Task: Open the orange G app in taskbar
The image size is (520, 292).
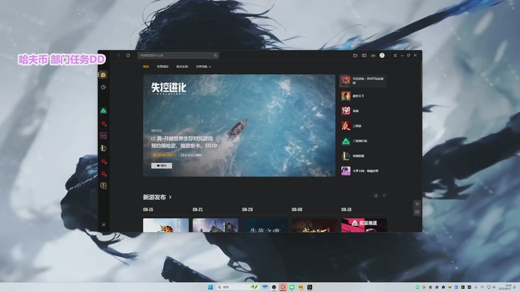Action: [x=310, y=287]
